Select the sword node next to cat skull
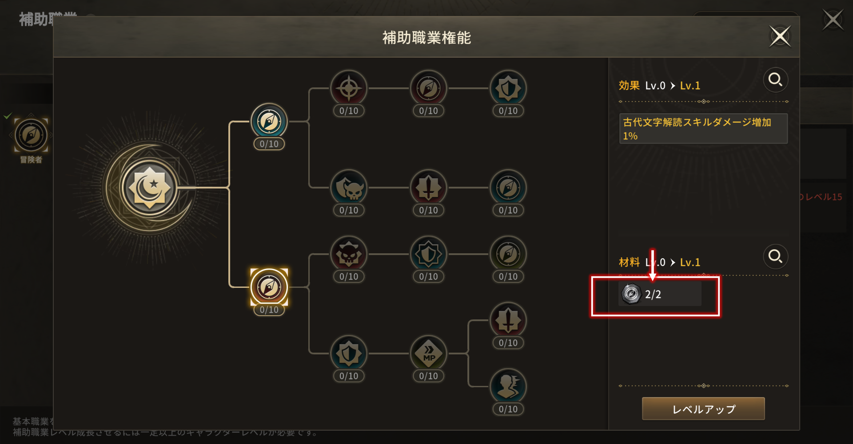 pos(428,188)
